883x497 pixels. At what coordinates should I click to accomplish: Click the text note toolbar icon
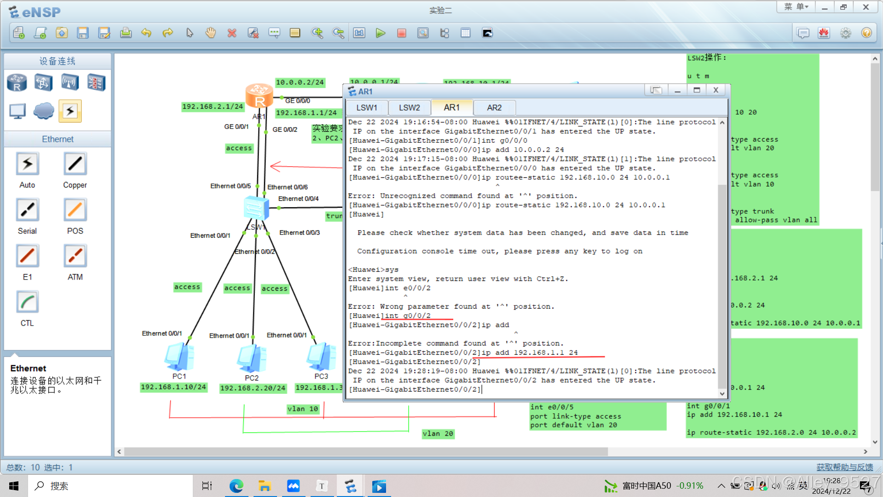coord(274,33)
